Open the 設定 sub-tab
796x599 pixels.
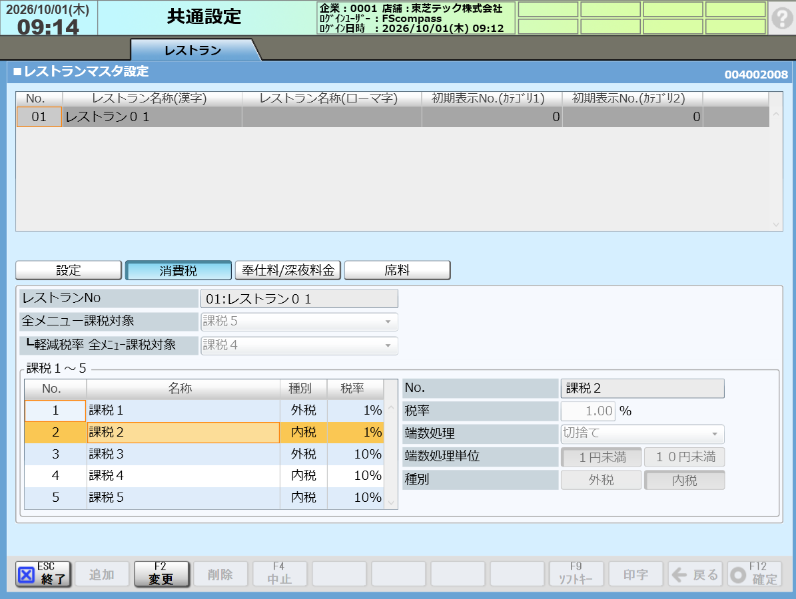[x=69, y=270]
